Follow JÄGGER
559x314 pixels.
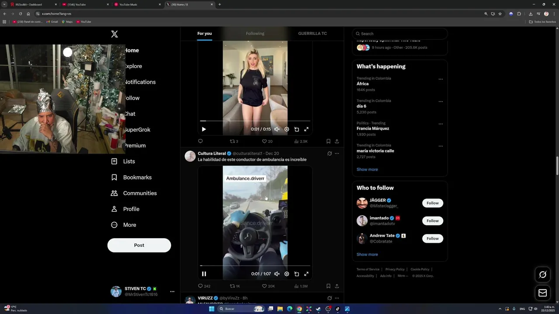(433, 203)
